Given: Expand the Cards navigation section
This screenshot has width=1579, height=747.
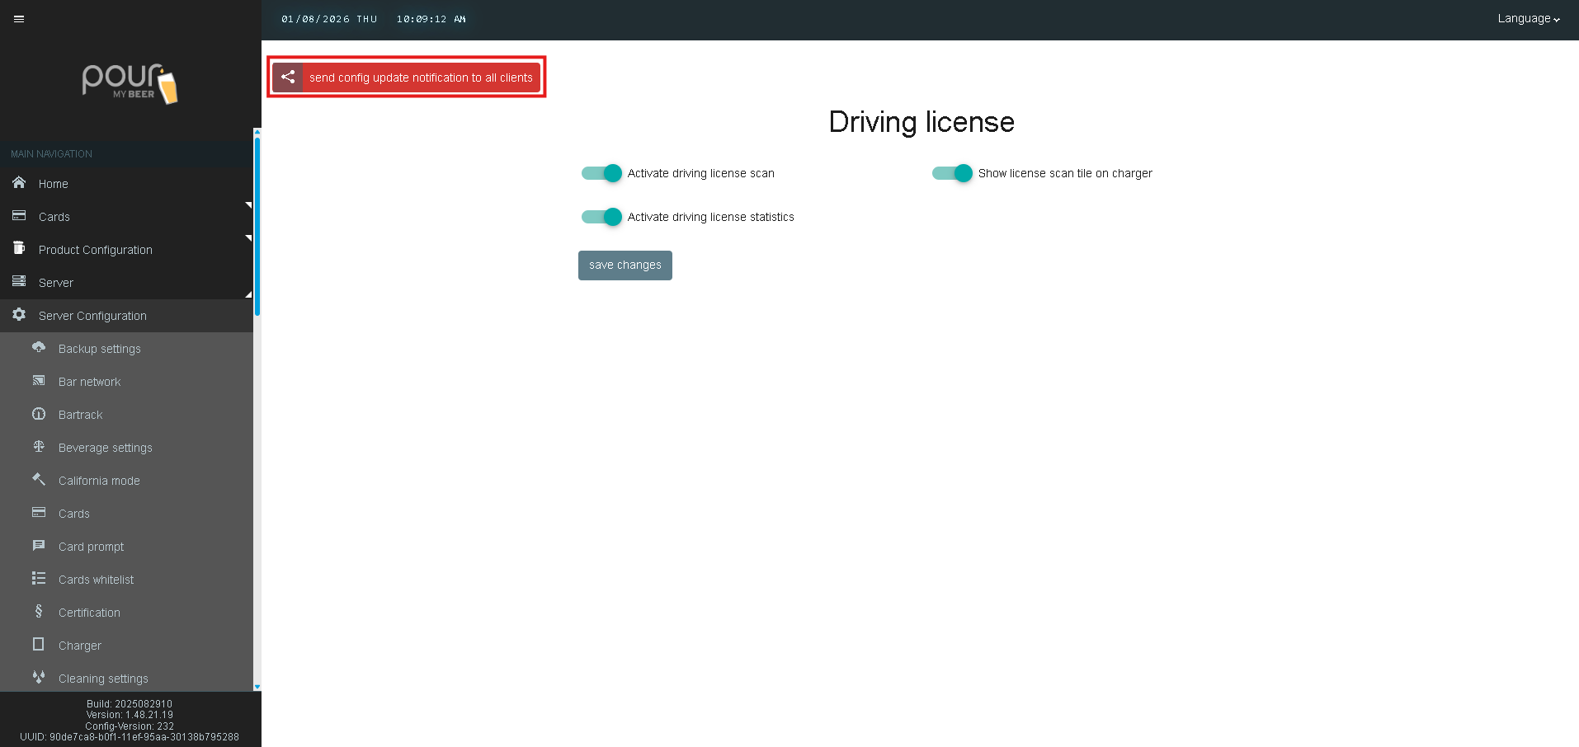Looking at the screenshot, I should 54,217.
